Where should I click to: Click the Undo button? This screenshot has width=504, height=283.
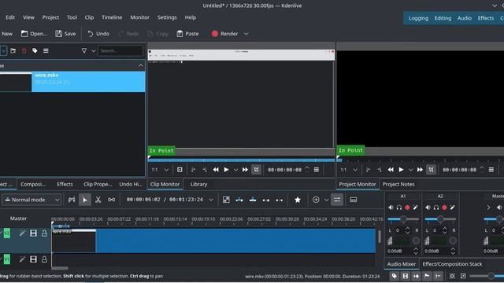point(98,34)
